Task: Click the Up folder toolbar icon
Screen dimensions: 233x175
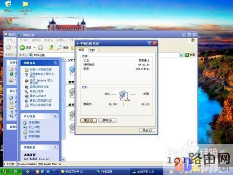Action: [x=51, y=48]
